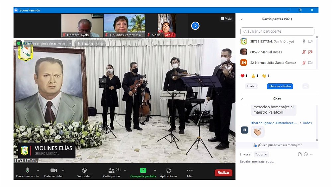The image size is (332, 187).
Task: Click the Buscar un participante search field
Action: tap(277, 32)
